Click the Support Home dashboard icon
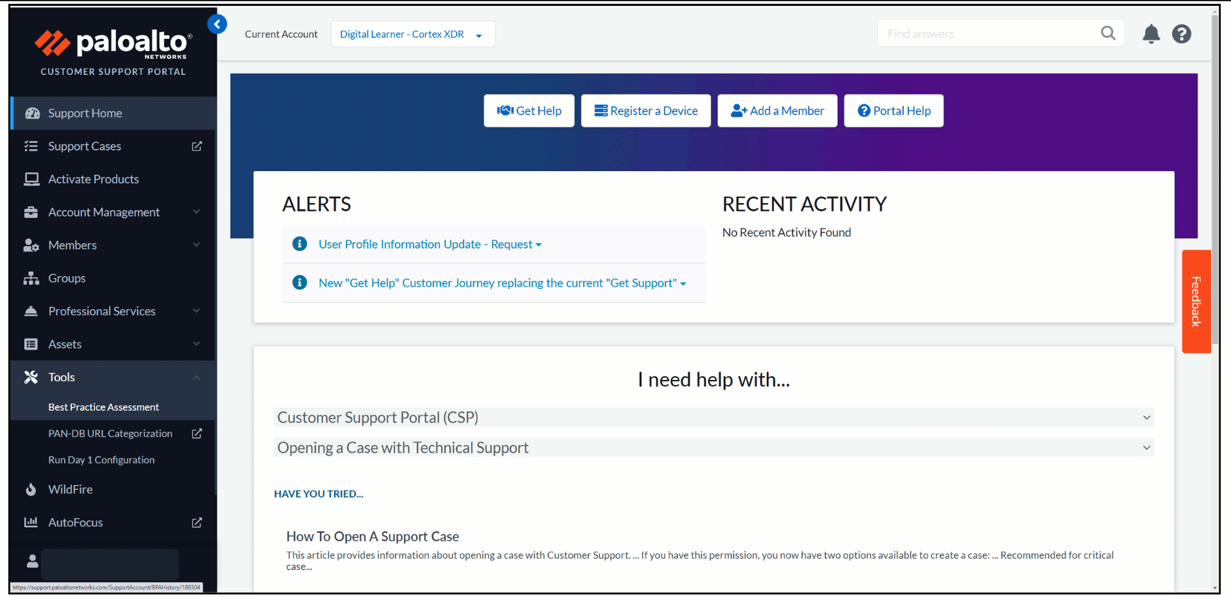Image resolution: width=1231 pixels, height=597 pixels. pyautogui.click(x=32, y=113)
